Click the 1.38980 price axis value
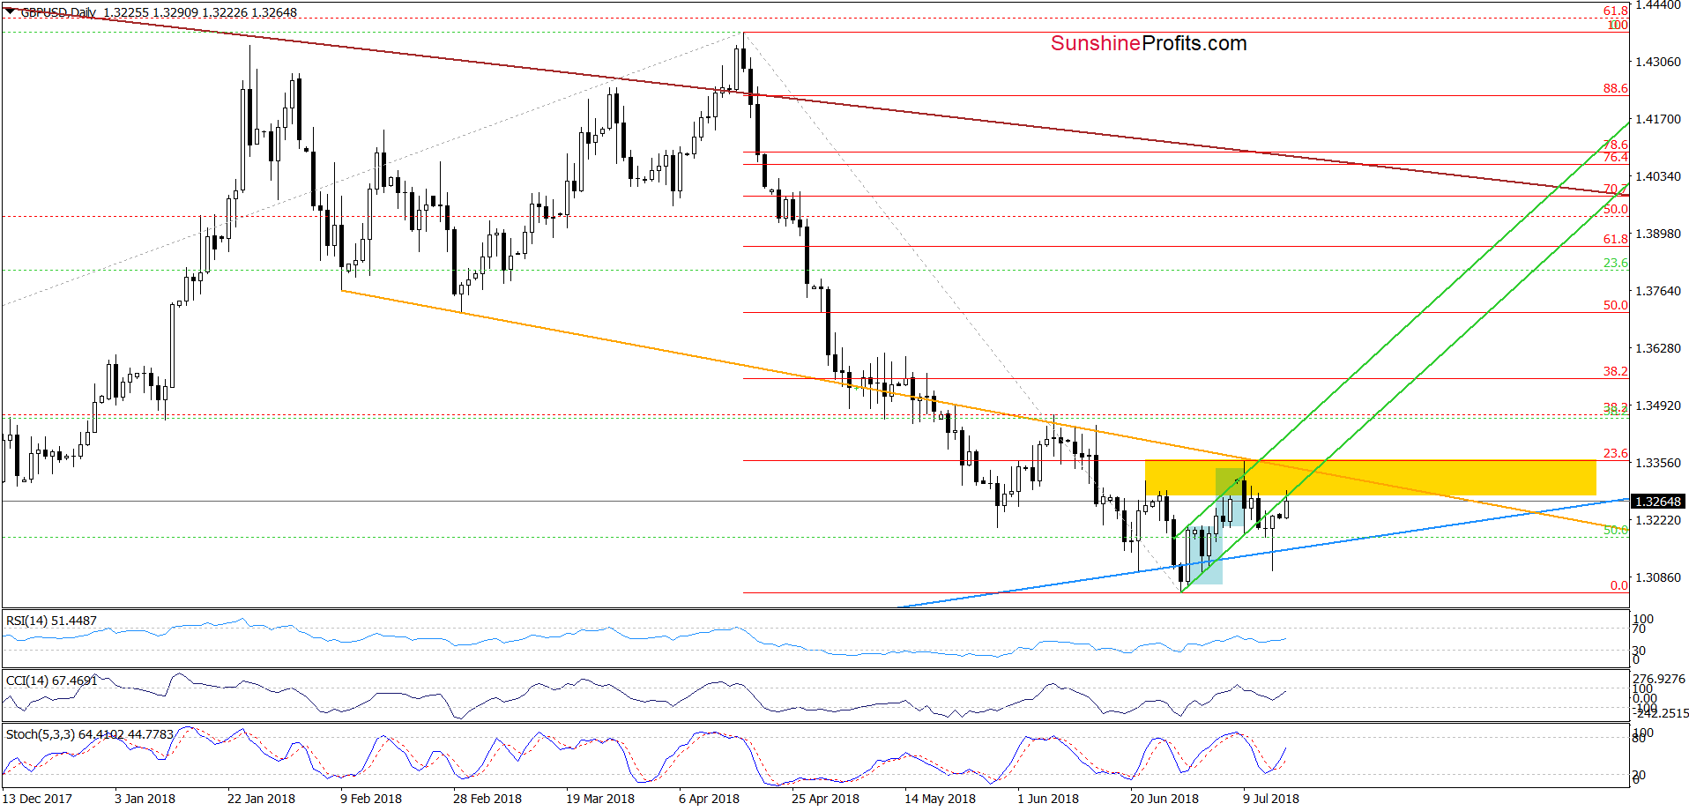 (x=1657, y=234)
